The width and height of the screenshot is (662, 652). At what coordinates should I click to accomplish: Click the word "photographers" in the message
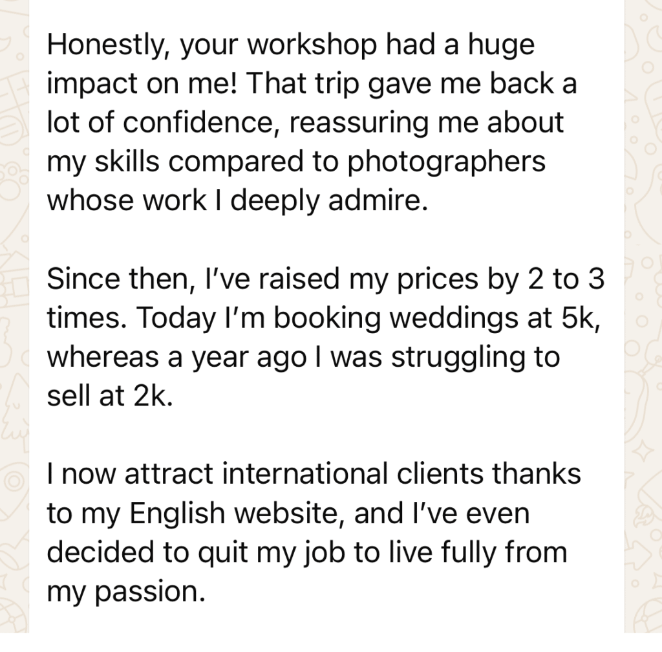[447, 161]
